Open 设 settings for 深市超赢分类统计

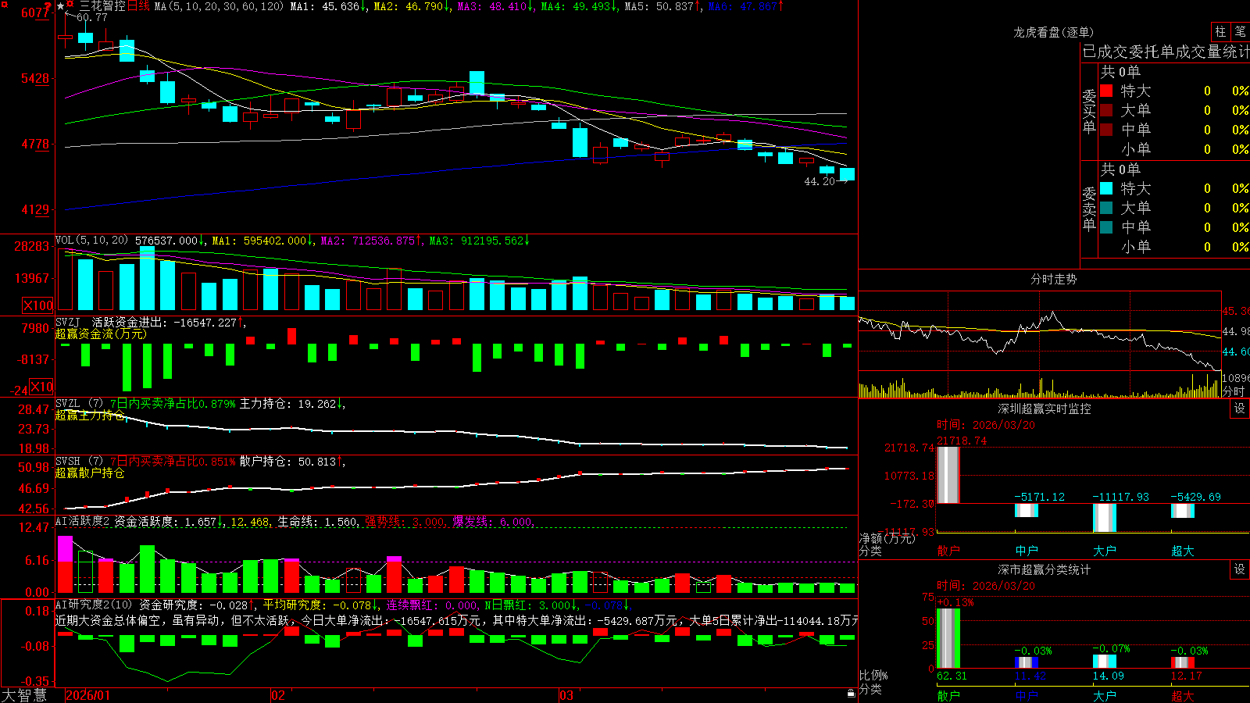pyautogui.click(x=1240, y=569)
